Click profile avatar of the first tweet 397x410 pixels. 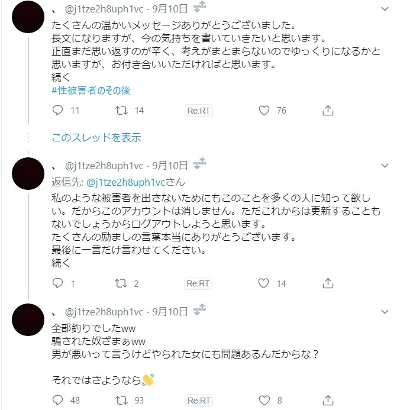click(28, 17)
